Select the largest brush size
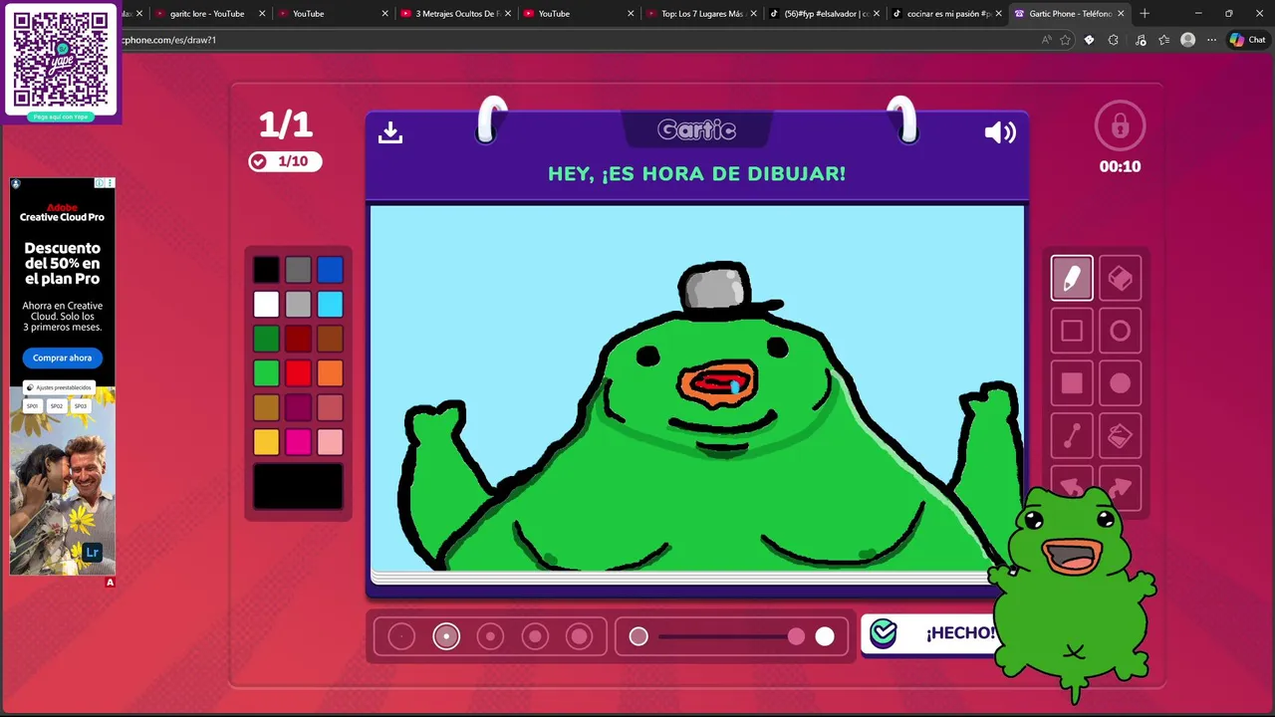Screen dimensions: 1275x717 pos(579,636)
